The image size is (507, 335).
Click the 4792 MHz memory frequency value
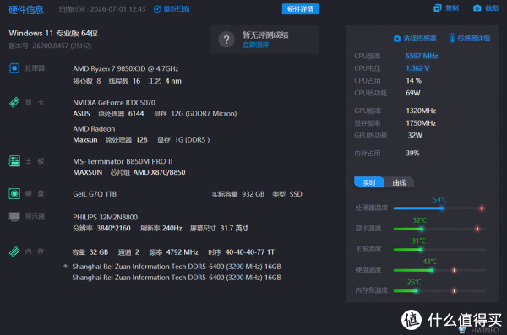(182, 252)
